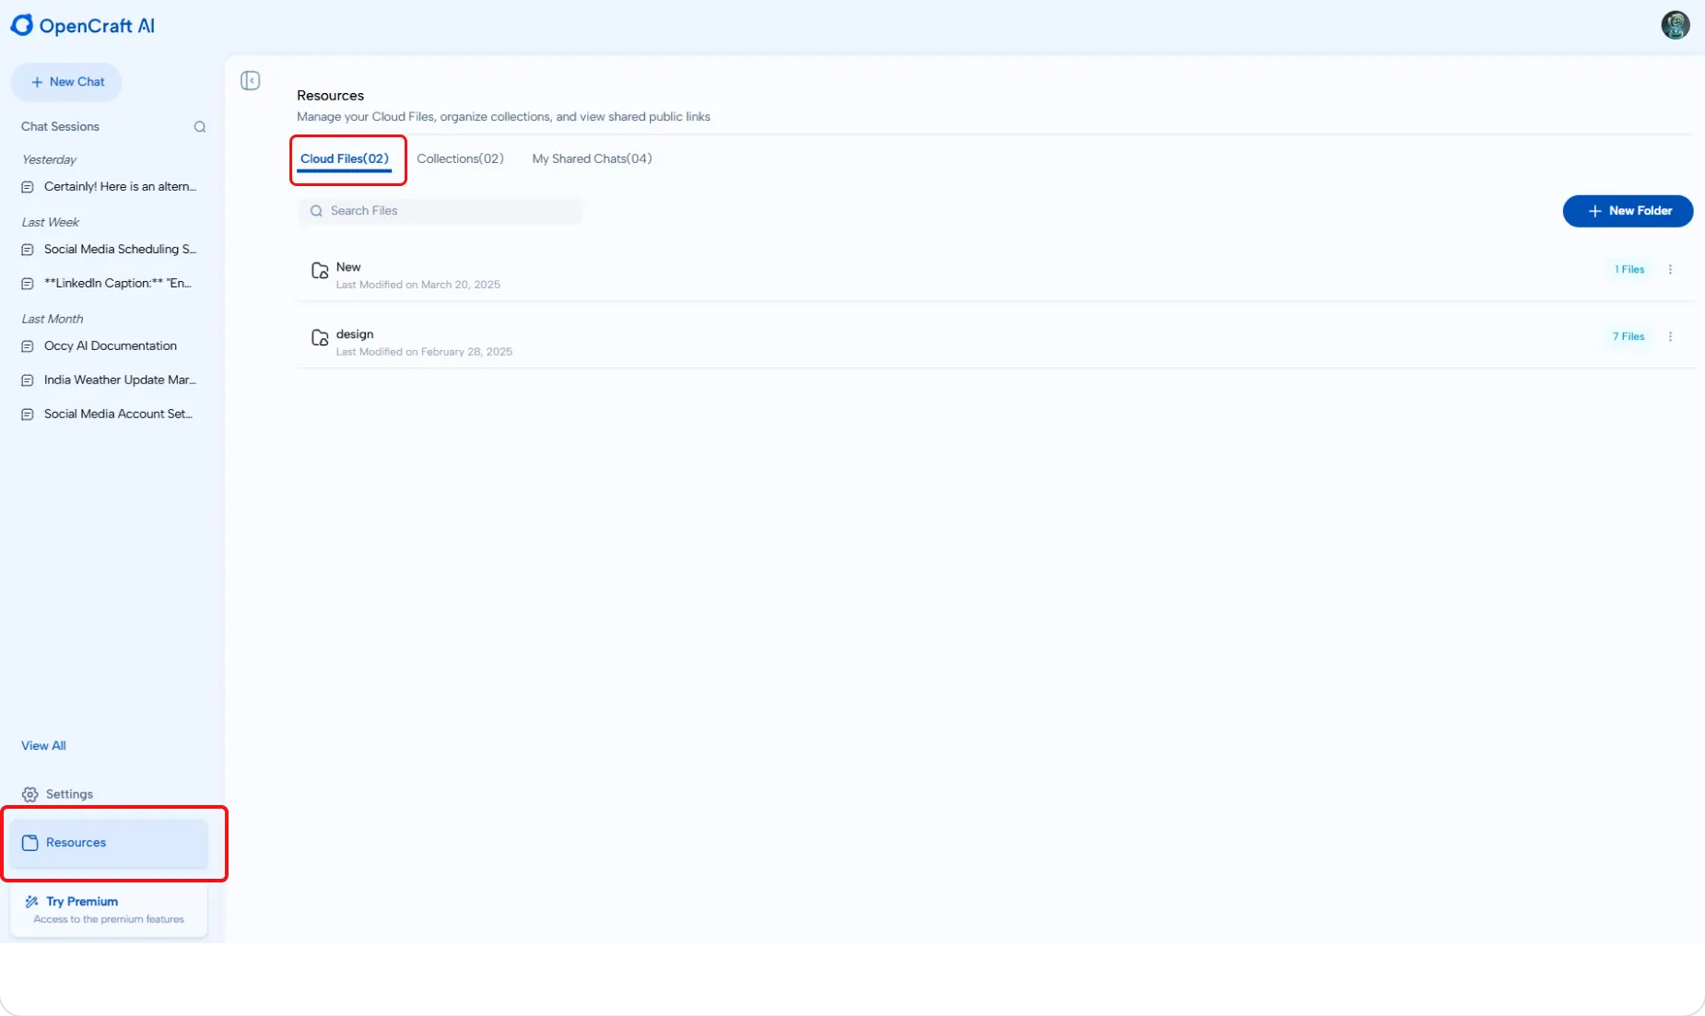Image resolution: width=1705 pixels, height=1016 pixels.
Task: Collapse the panel using the chevron icon
Action: pyautogui.click(x=250, y=81)
